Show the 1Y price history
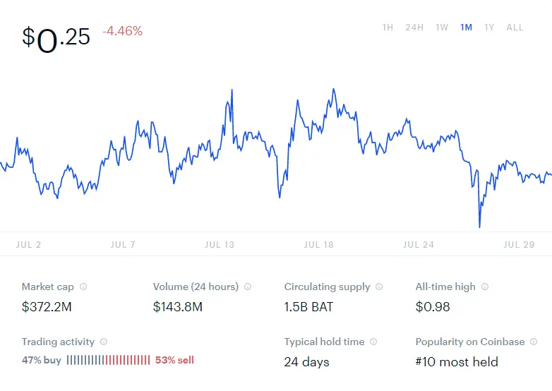552x391 pixels. click(x=489, y=28)
